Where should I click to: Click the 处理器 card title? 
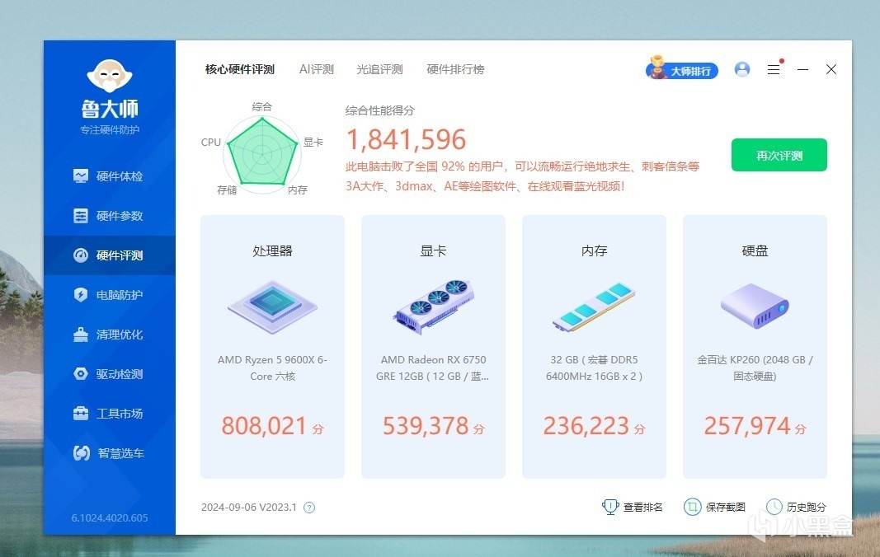(272, 250)
